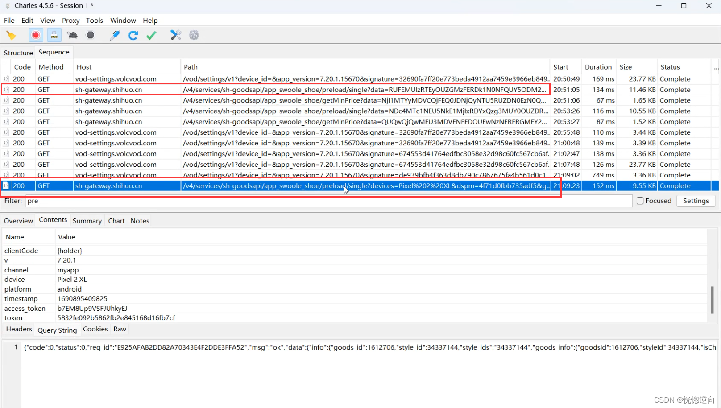Open the Notes tab
Image resolution: width=721 pixels, height=408 pixels.
pyautogui.click(x=140, y=221)
